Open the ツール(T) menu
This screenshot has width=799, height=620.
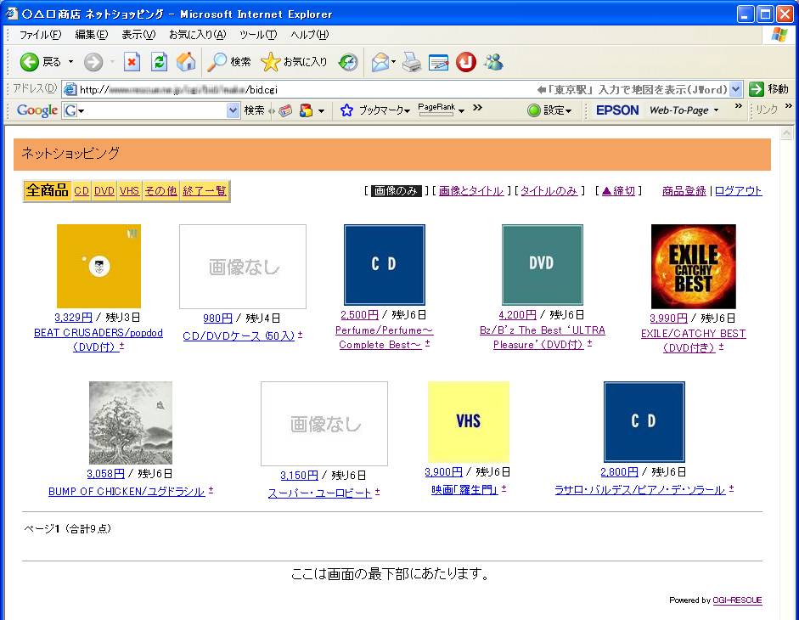258,35
